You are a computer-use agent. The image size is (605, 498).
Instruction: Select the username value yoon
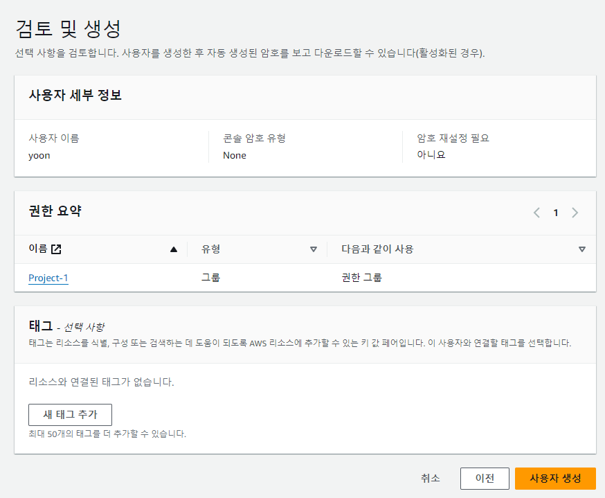39,156
